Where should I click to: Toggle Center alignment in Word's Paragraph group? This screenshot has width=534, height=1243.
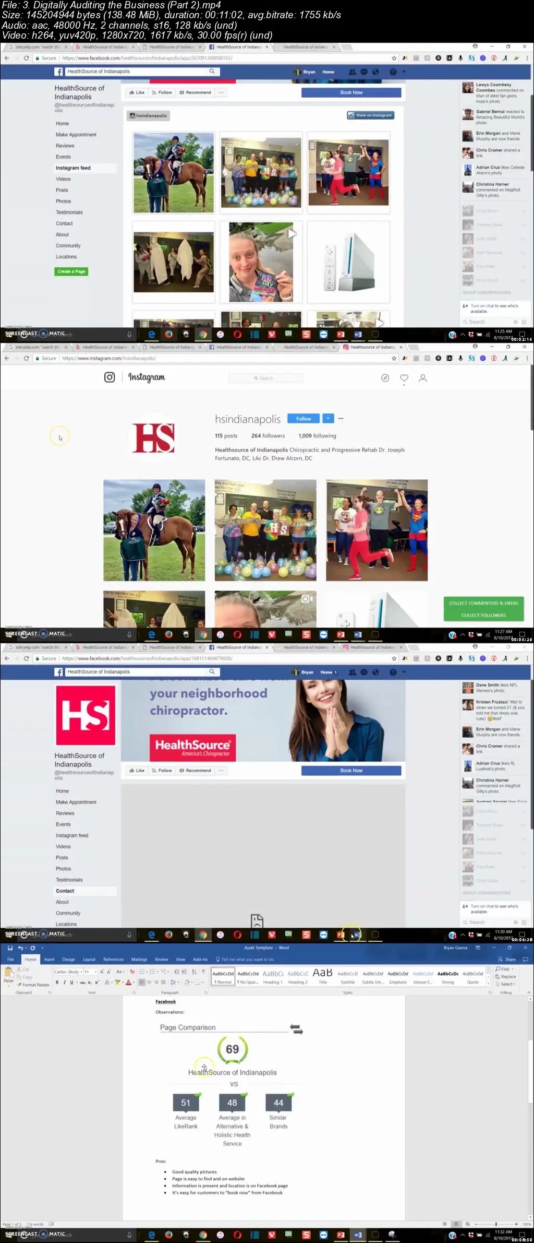(x=149, y=982)
